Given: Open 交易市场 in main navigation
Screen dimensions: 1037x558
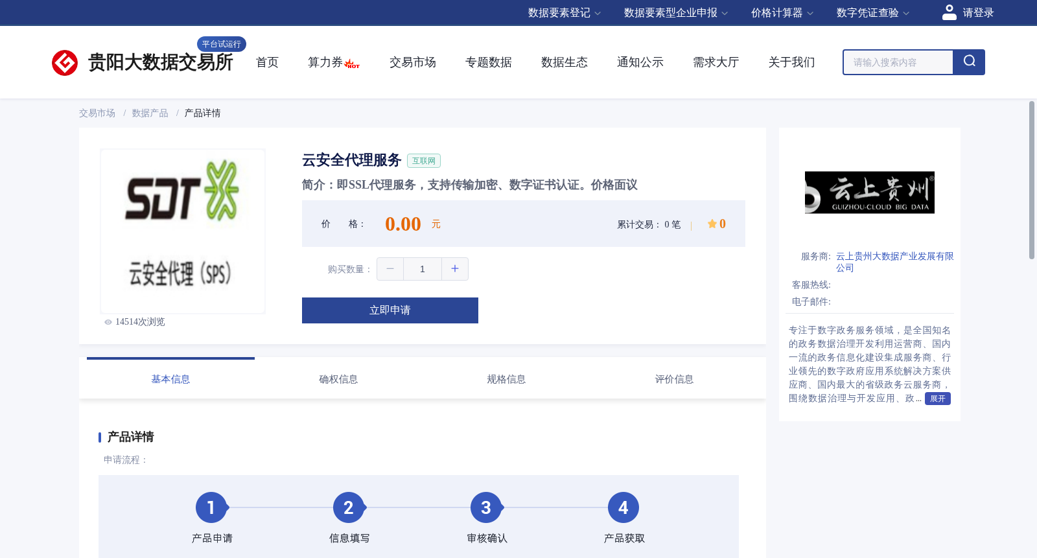Looking at the screenshot, I should pyautogui.click(x=413, y=62).
